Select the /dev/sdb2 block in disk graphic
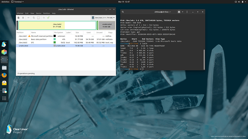This screenshot has width=248, height=139. pos(57,25)
